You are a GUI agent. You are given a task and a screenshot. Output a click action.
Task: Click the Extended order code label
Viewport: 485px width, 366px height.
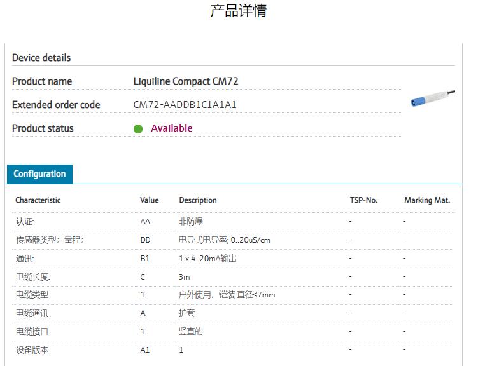click(56, 105)
